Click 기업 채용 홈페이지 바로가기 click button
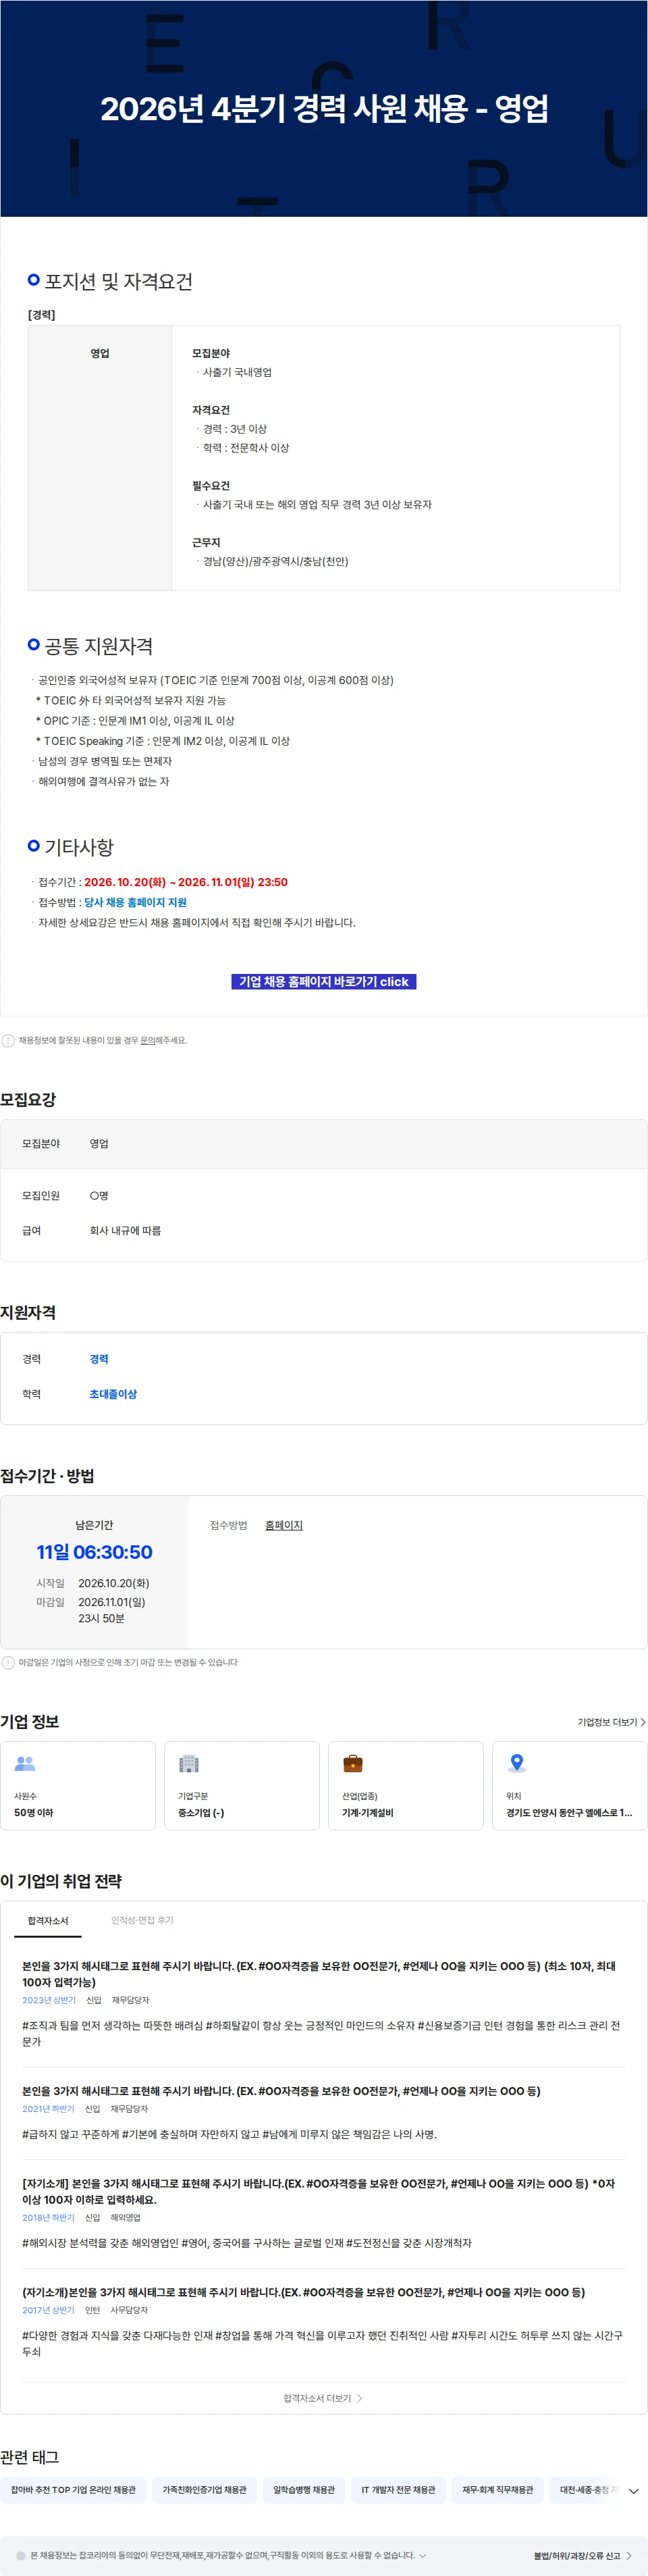Viewport: 648px width, 2576px height. (323, 981)
